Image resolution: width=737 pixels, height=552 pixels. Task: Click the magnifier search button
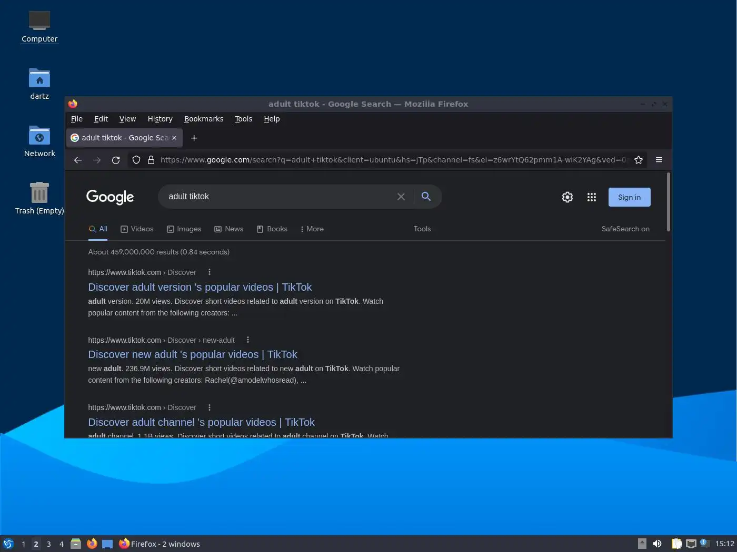pyautogui.click(x=426, y=197)
